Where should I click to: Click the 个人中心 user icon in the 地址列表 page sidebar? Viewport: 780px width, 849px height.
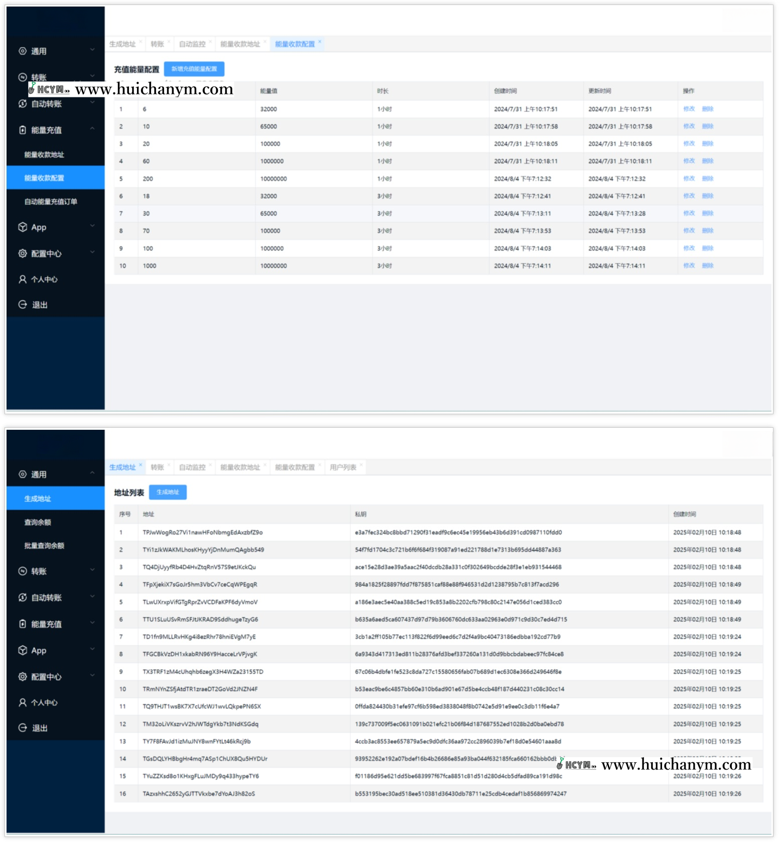(23, 702)
